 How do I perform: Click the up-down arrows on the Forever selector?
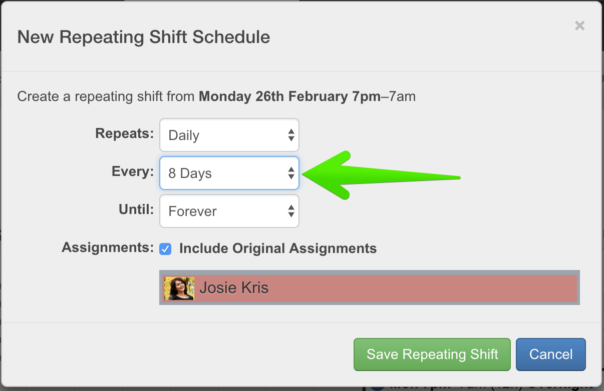point(291,211)
